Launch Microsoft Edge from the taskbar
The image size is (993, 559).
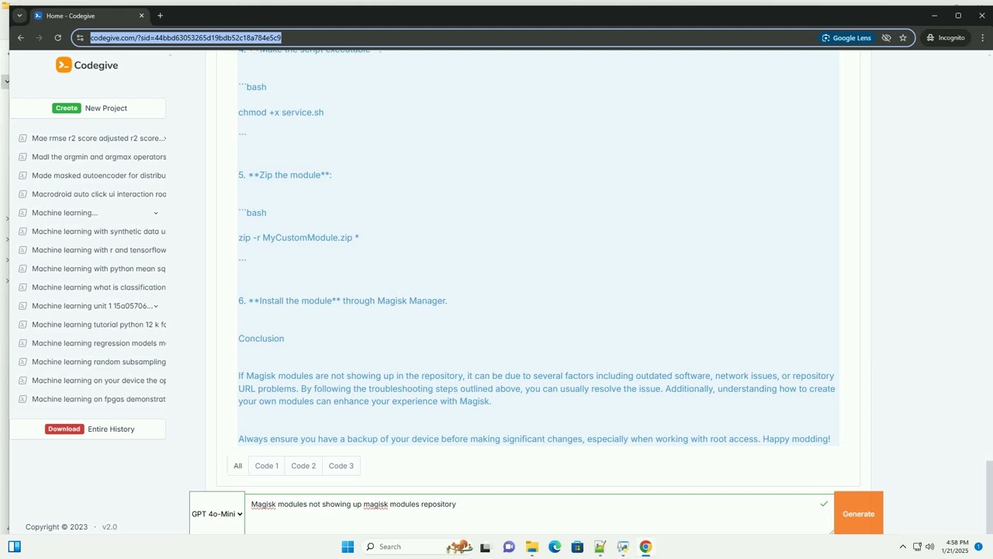[555, 547]
